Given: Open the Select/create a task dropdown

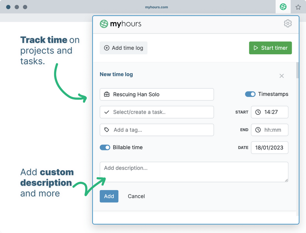Looking at the screenshot, I should [157, 112].
